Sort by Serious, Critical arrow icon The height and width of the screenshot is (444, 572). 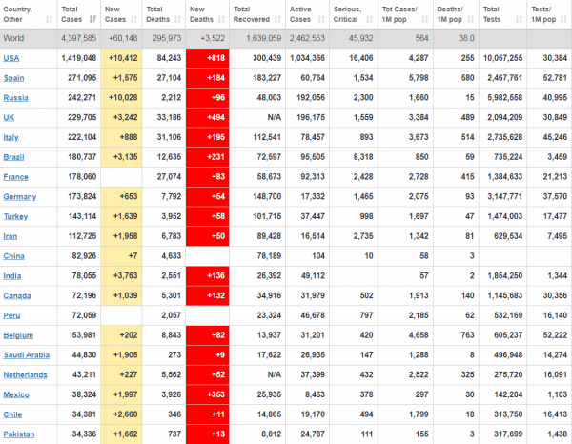click(370, 19)
